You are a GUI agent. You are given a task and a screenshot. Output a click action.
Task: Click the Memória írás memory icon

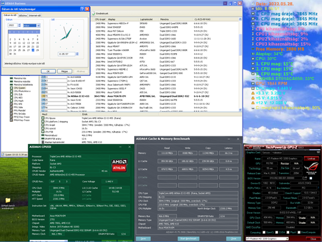11,78
